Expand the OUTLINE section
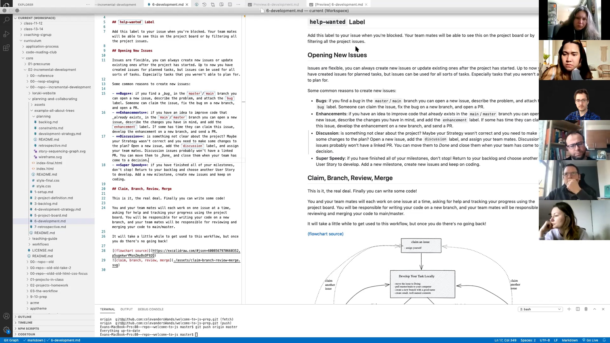This screenshot has width=610, height=343. (25, 317)
